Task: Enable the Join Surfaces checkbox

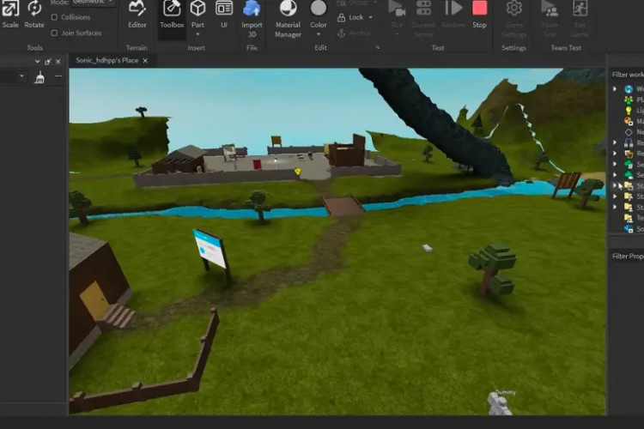Action: (54, 33)
